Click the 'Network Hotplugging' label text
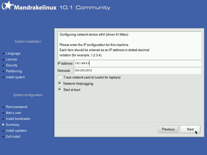 78,83
